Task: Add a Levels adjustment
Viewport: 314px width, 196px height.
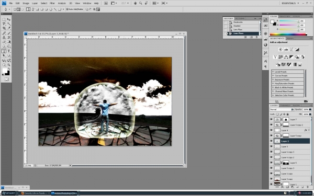Action: point(286,50)
